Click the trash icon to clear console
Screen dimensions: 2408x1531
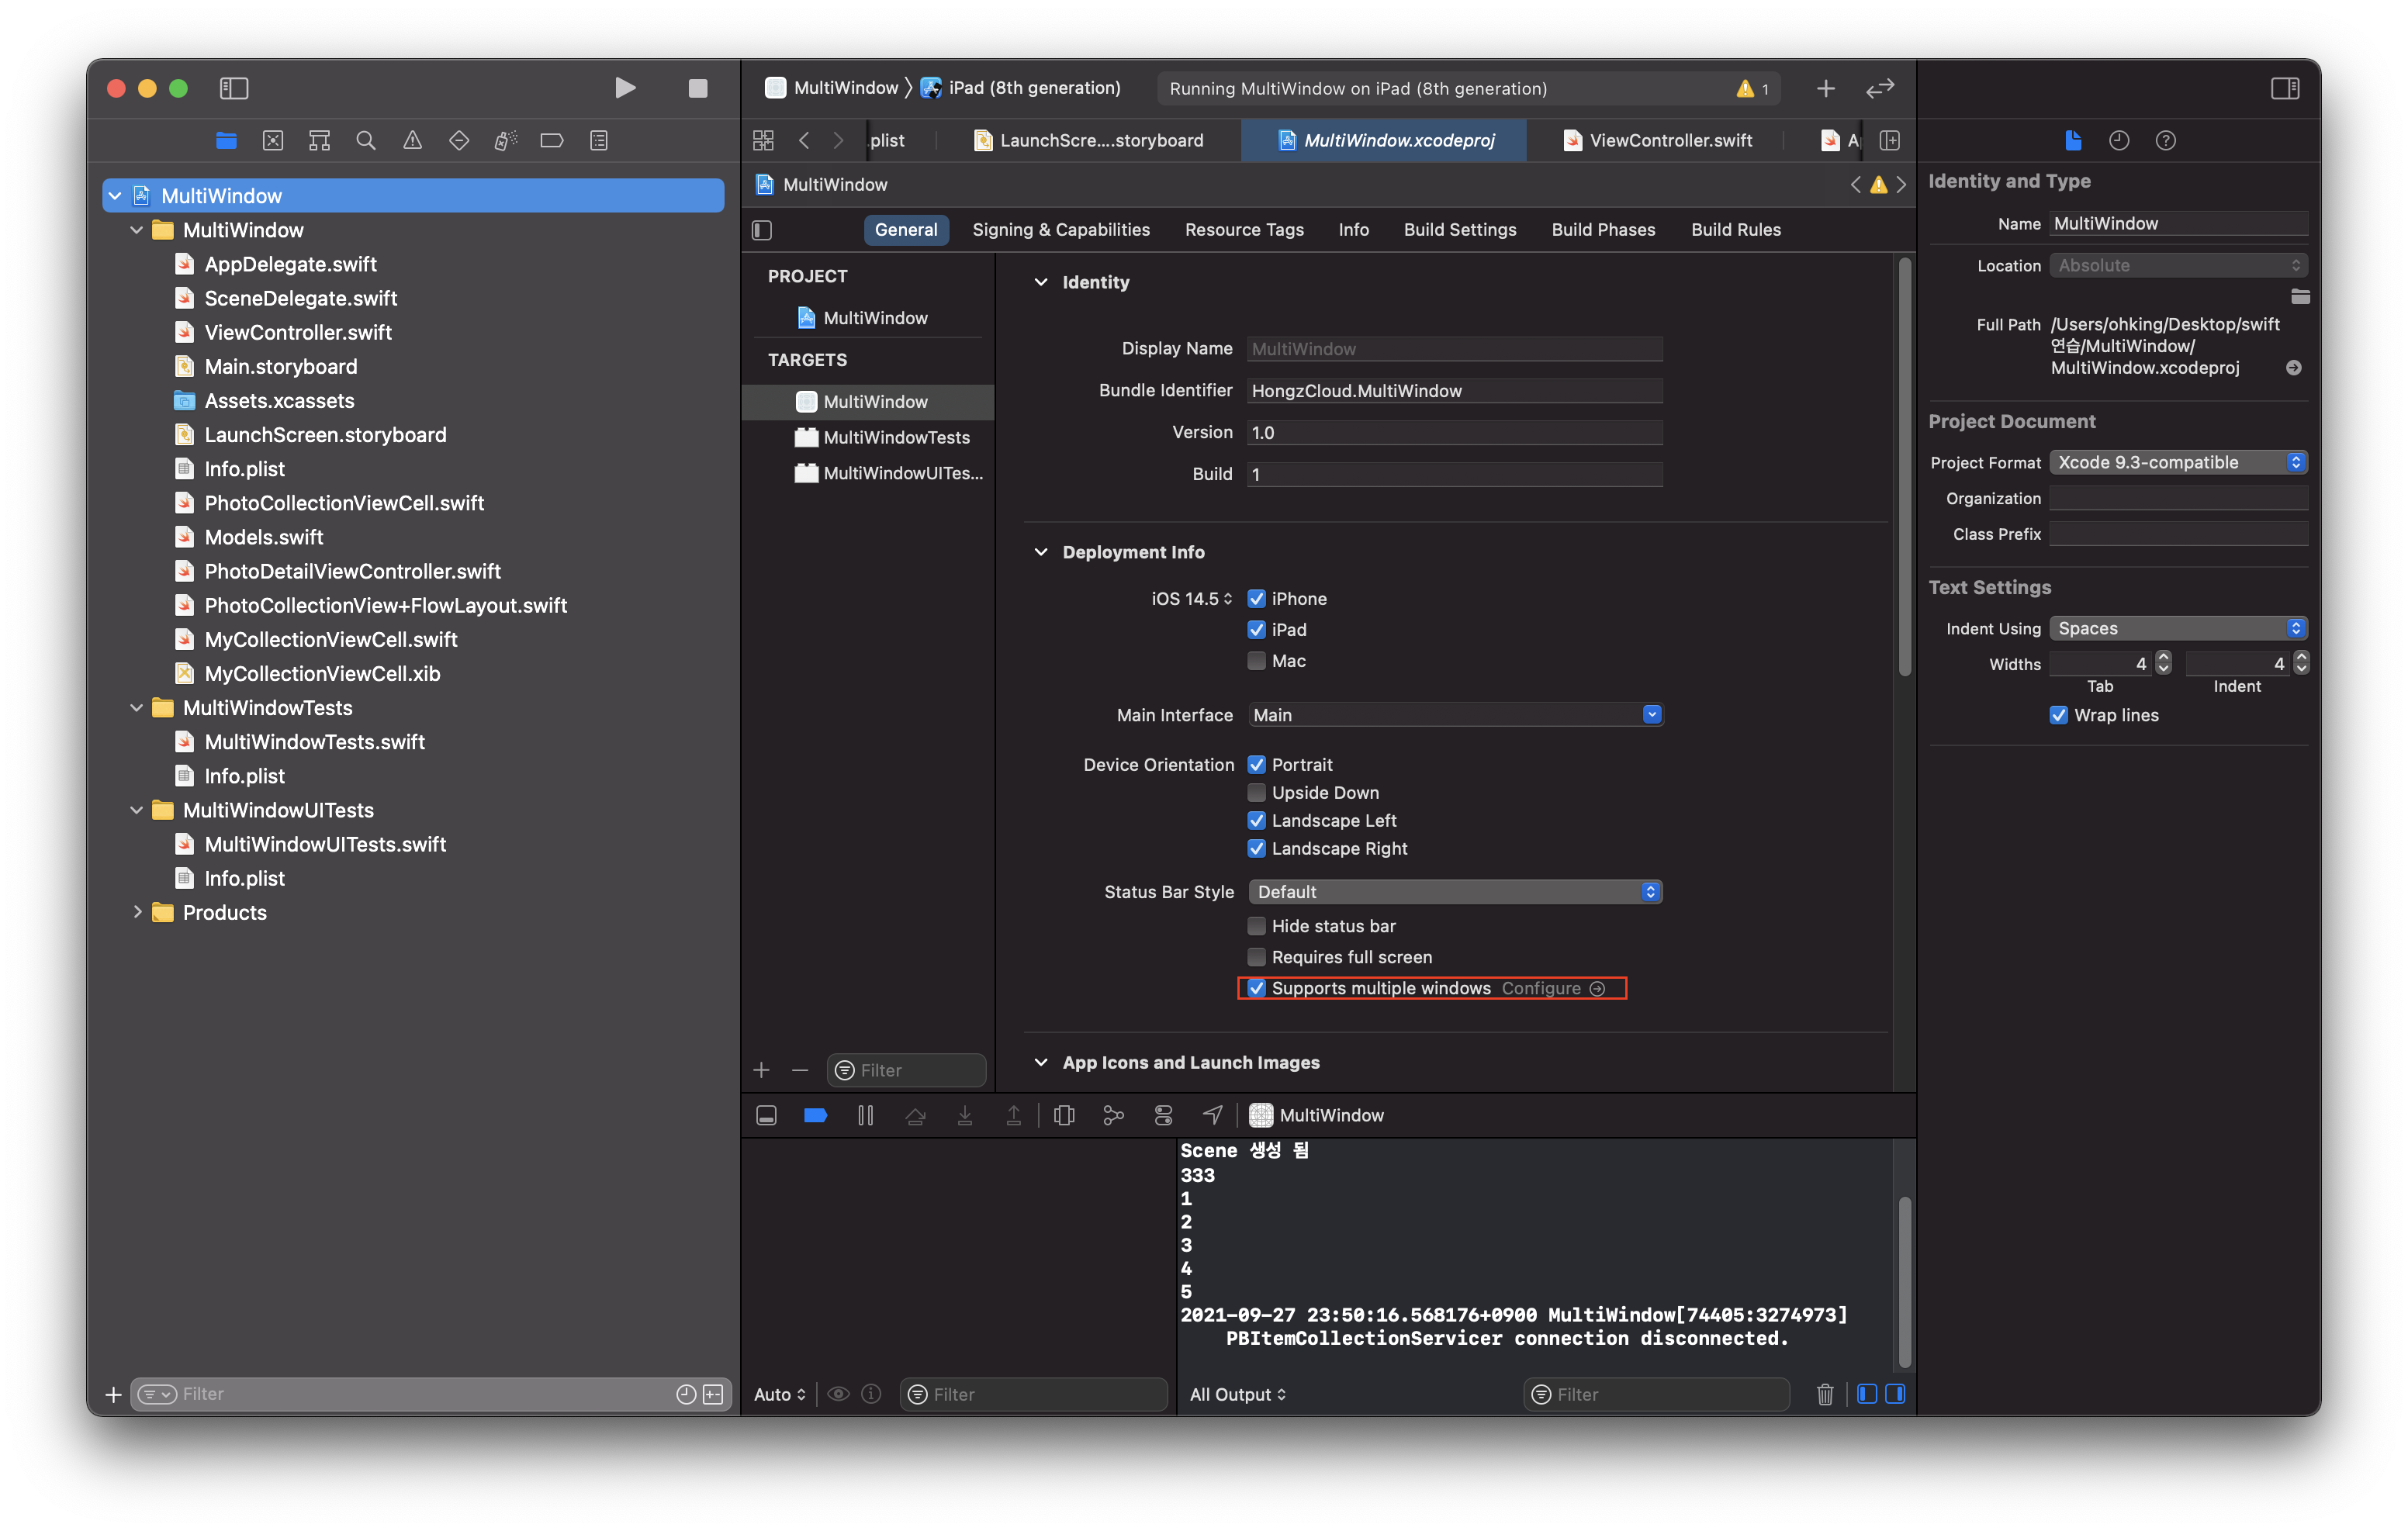(x=1824, y=1394)
